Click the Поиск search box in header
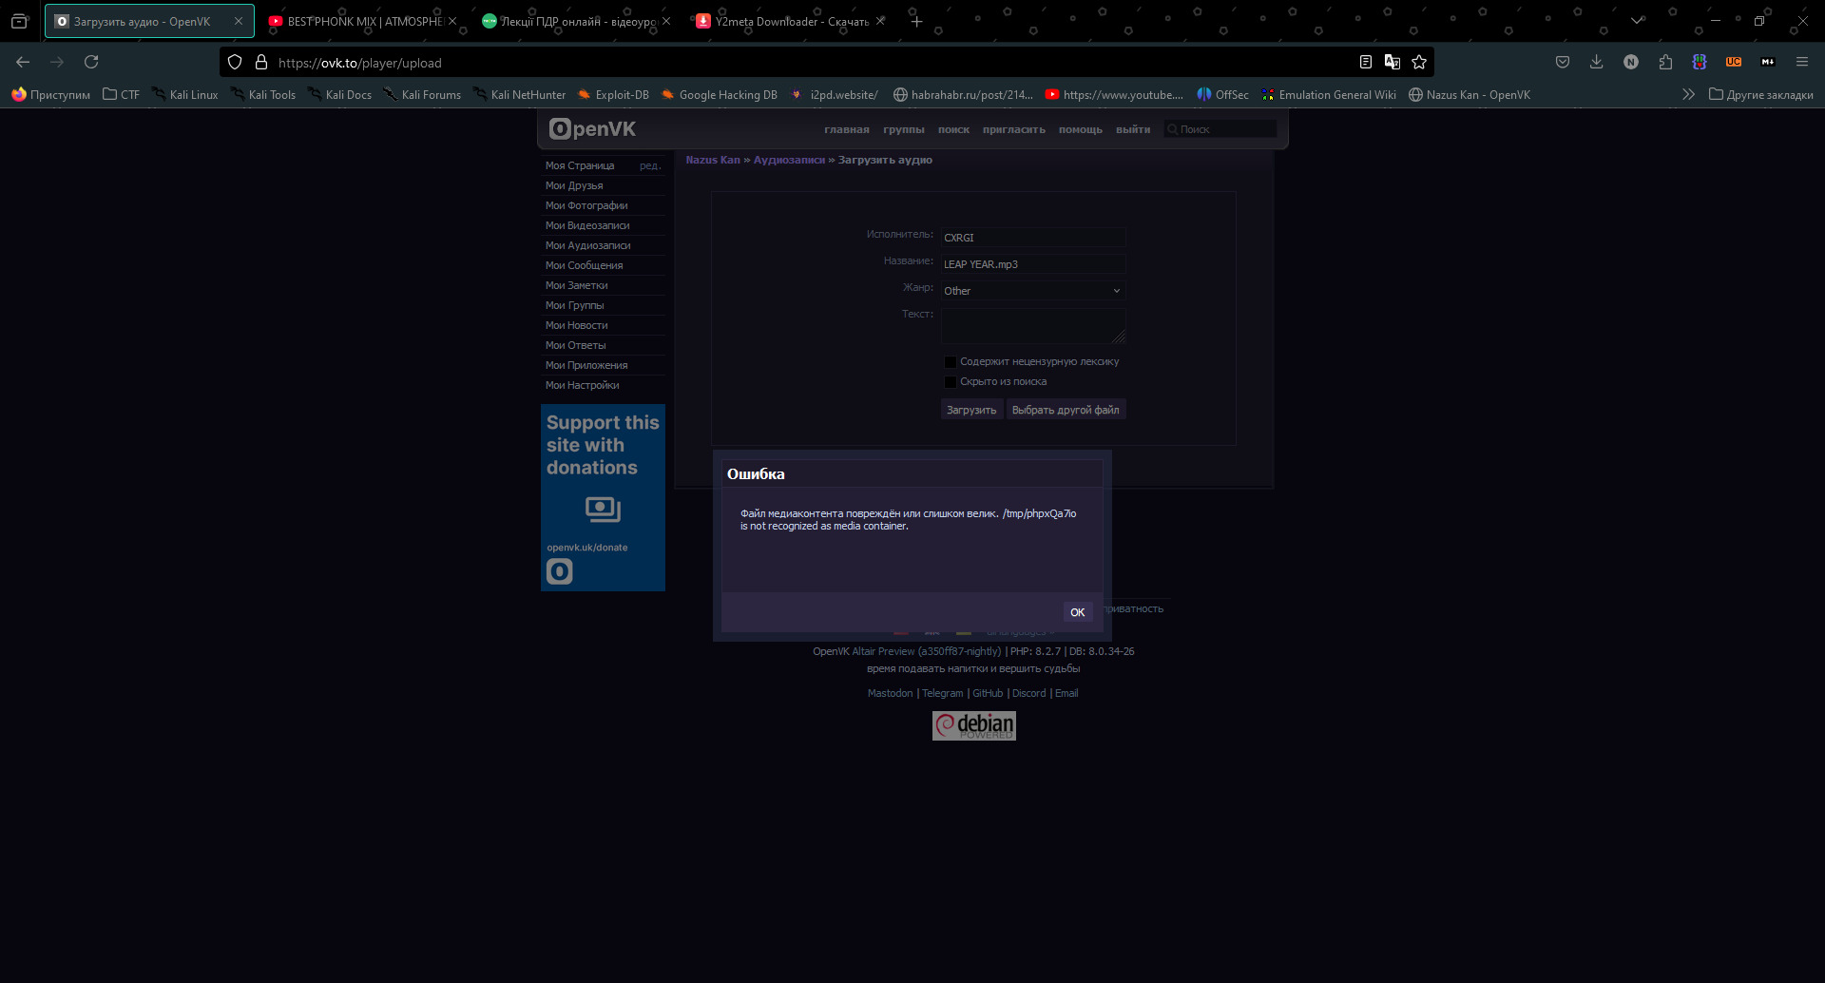The width and height of the screenshot is (1825, 983). pyautogui.click(x=1220, y=129)
